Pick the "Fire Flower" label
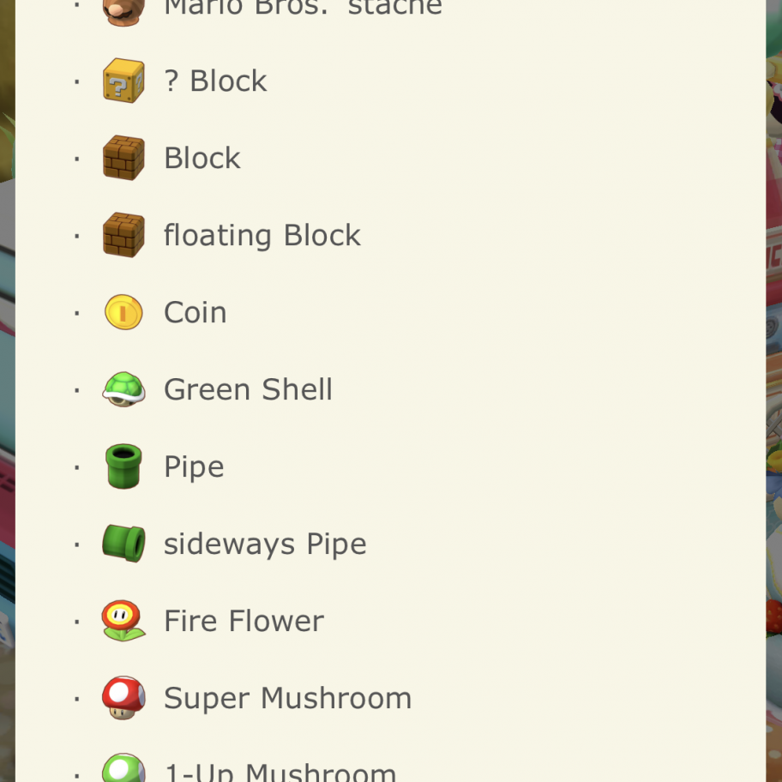This screenshot has width=782, height=782. [244, 621]
